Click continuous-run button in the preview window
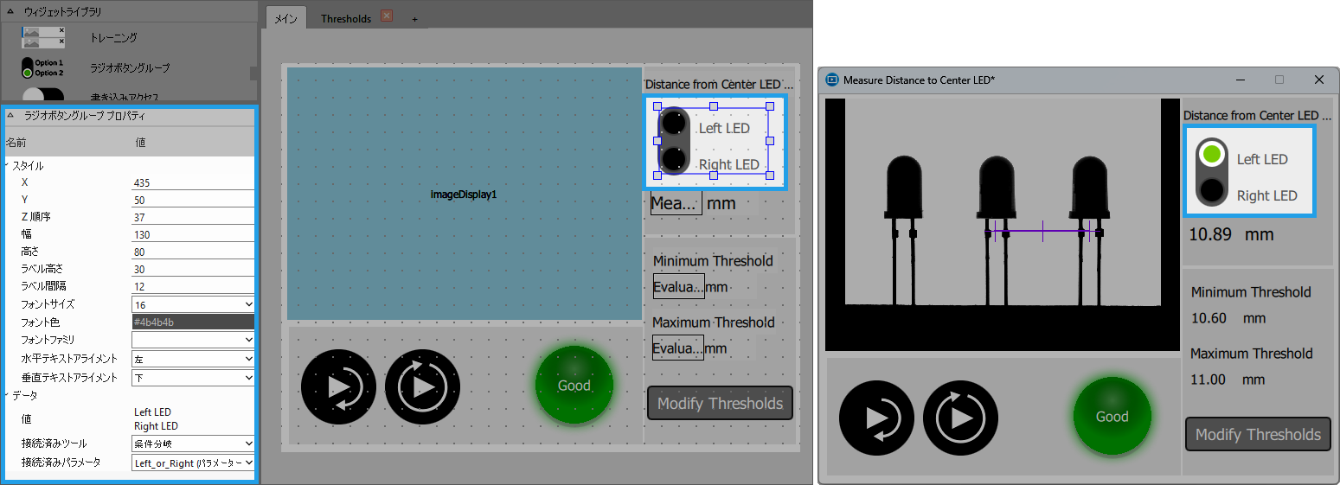1340x485 pixels. 960,418
